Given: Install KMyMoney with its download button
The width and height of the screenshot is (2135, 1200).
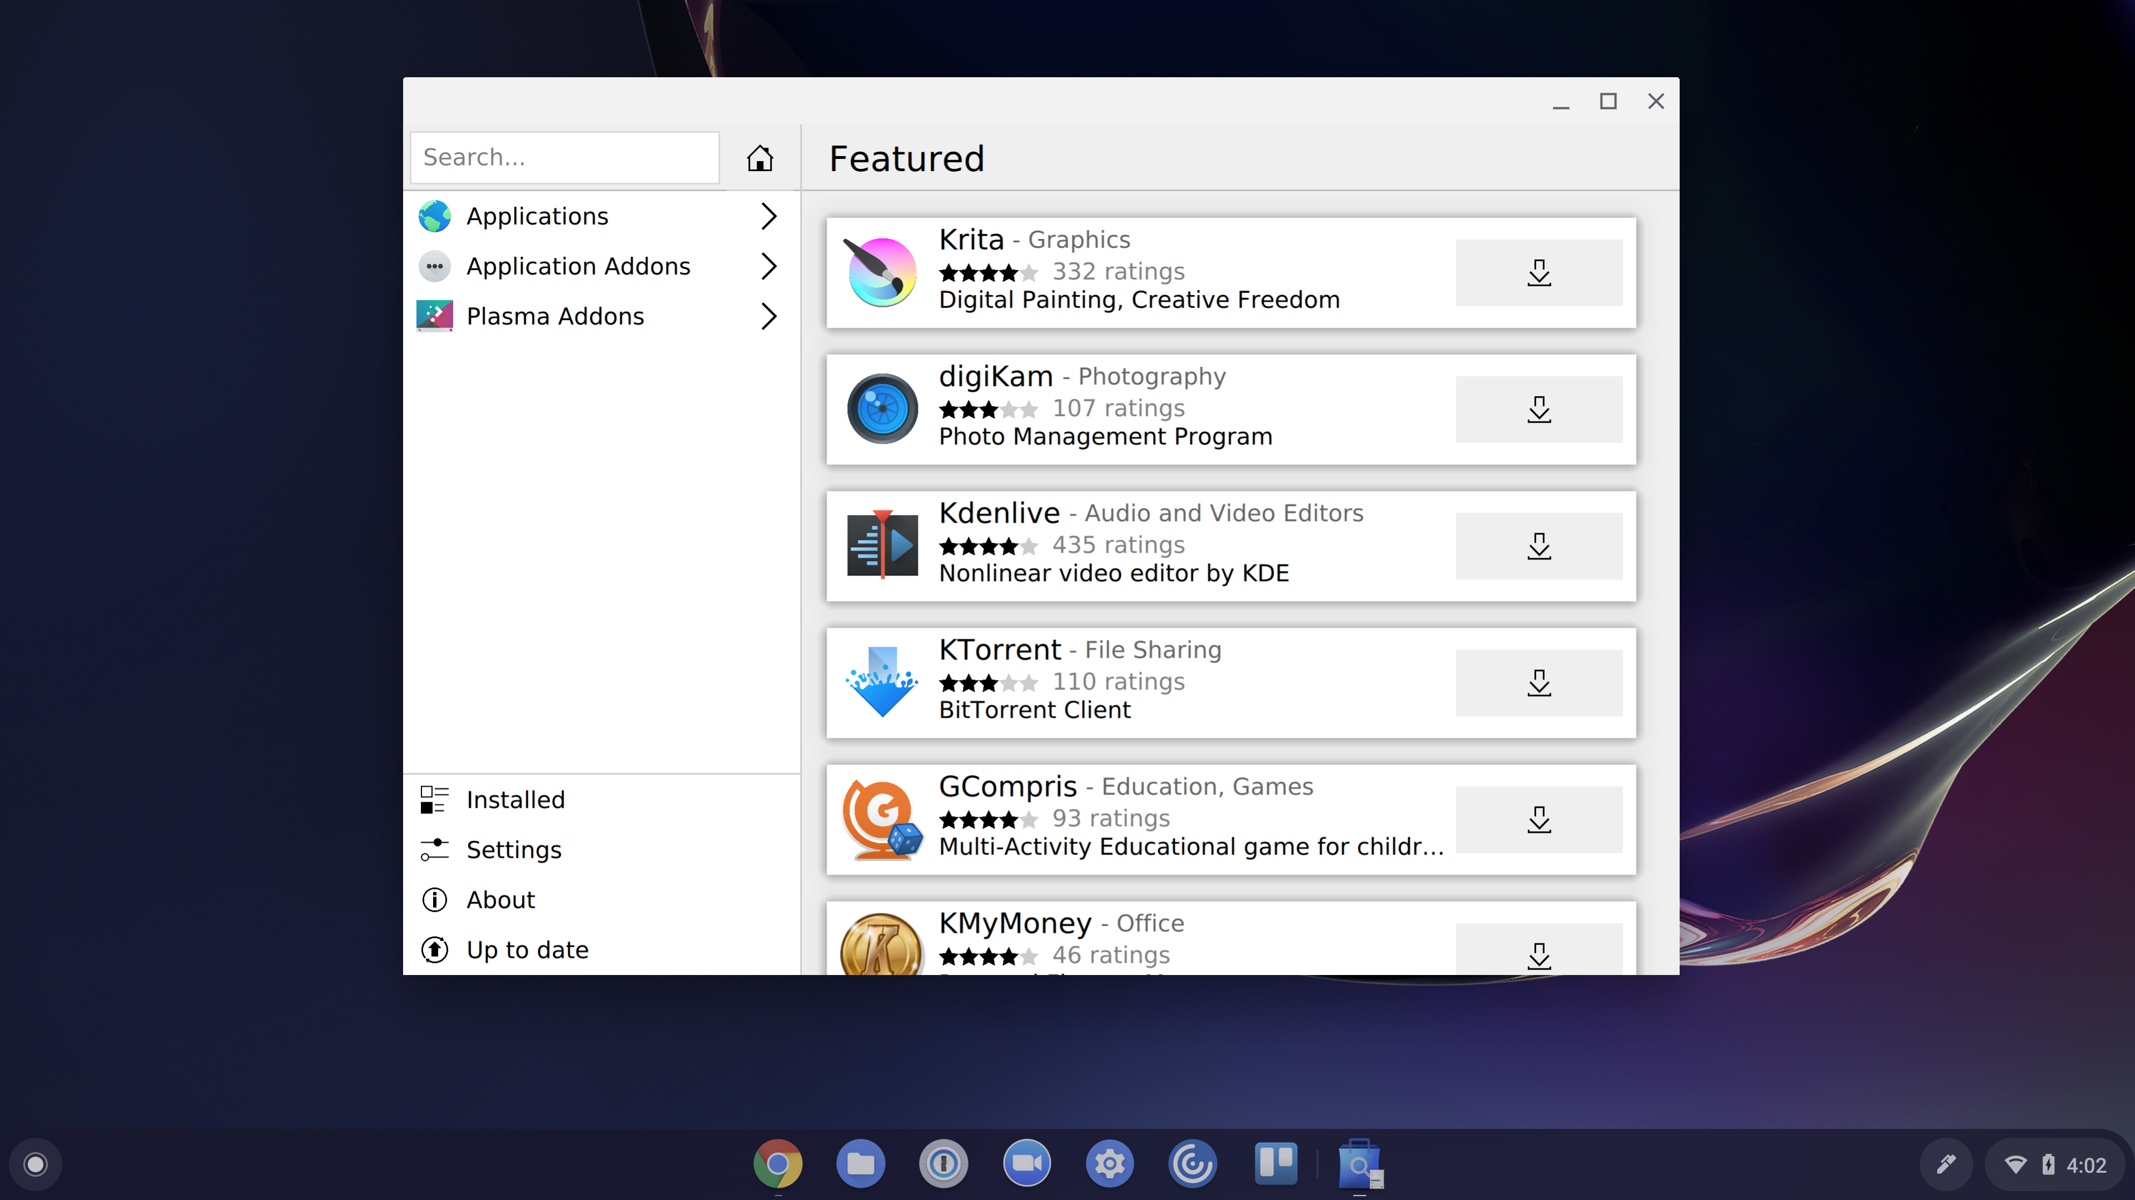Looking at the screenshot, I should coord(1538,949).
